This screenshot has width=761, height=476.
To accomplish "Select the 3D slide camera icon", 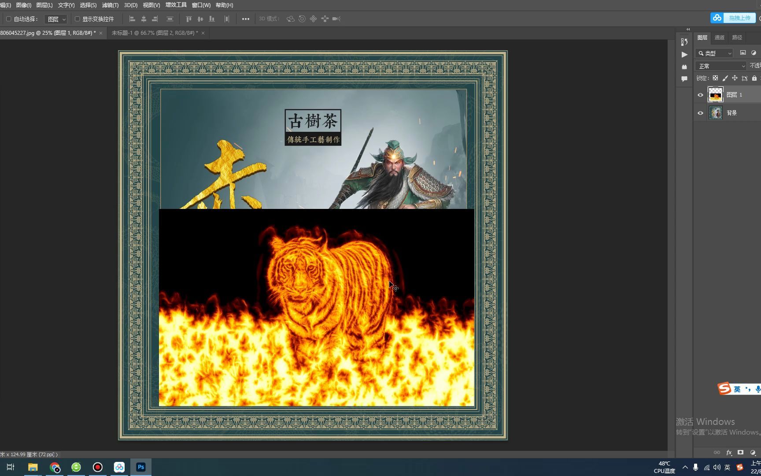I will coord(325,19).
